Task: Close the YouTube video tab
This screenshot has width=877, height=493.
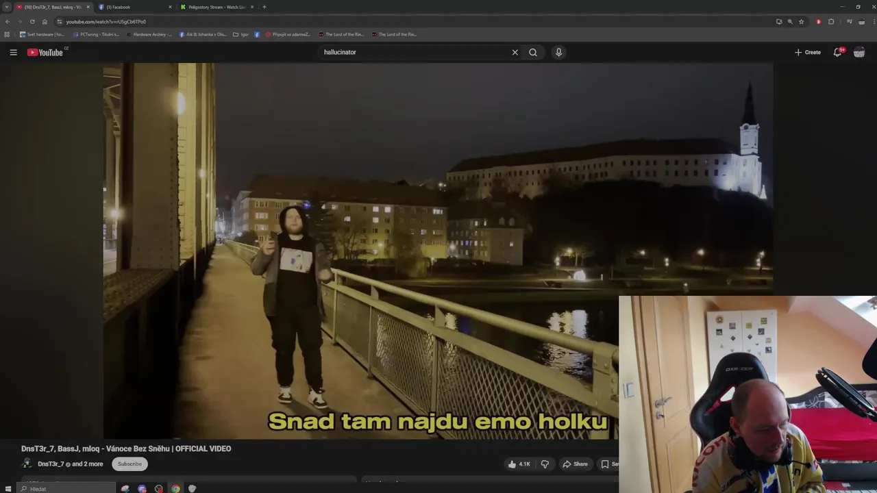Action: [88, 7]
